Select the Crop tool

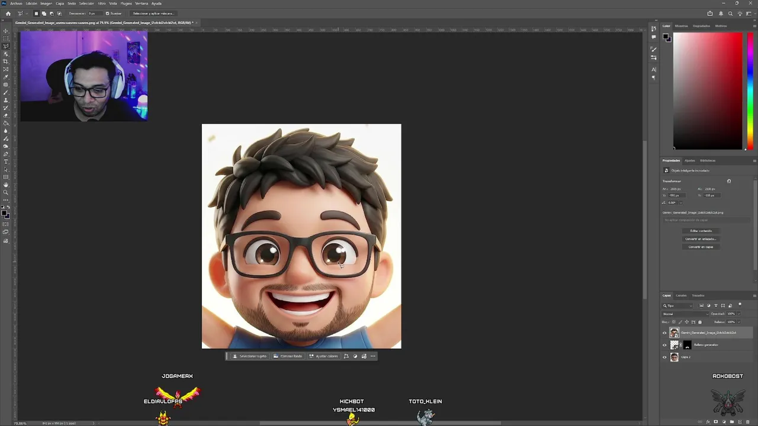(x=6, y=62)
